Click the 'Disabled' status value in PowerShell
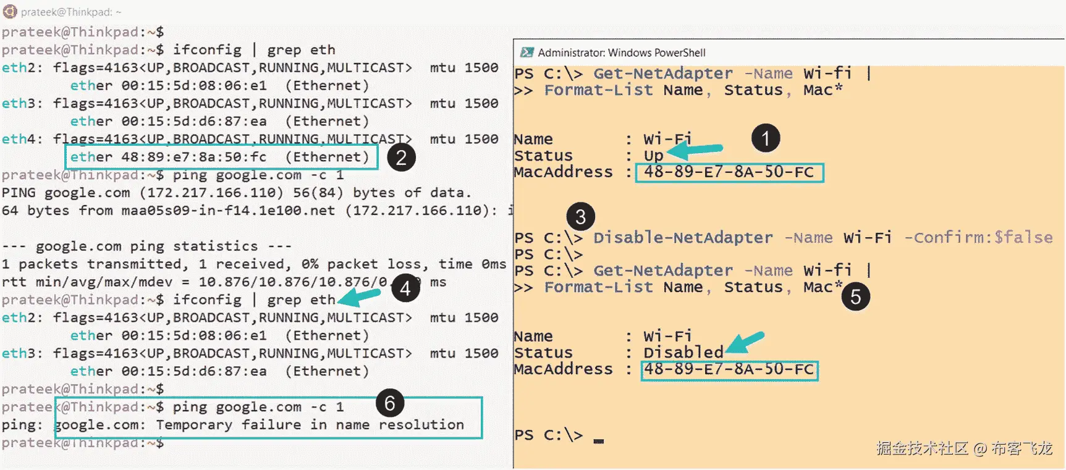This screenshot has height=470, width=1066. point(683,353)
